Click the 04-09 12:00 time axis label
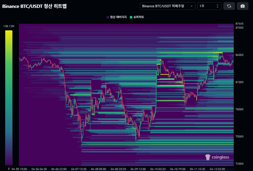This screenshot has width=253, height=171. point(138,169)
